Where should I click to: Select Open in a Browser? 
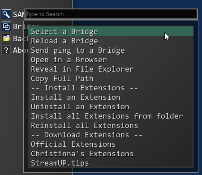[111, 60]
